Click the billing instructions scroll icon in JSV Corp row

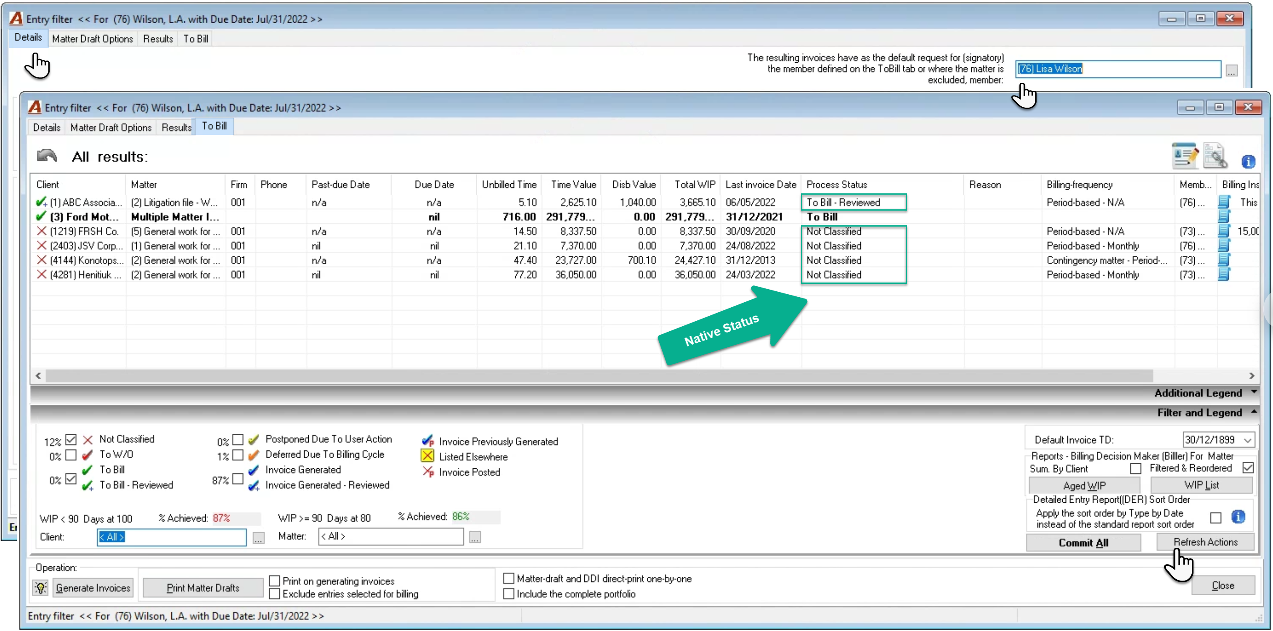click(1224, 246)
